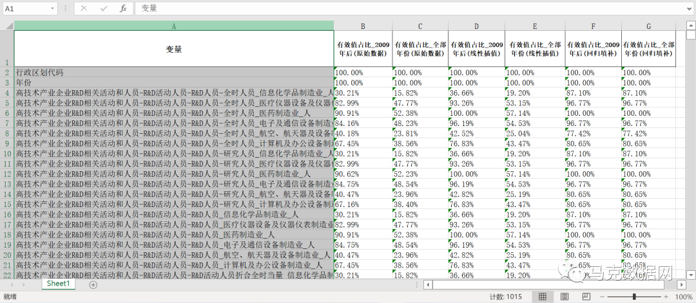Click the vertical scrollbar up arrow
This screenshot has height=303, width=696.
click(691, 25)
